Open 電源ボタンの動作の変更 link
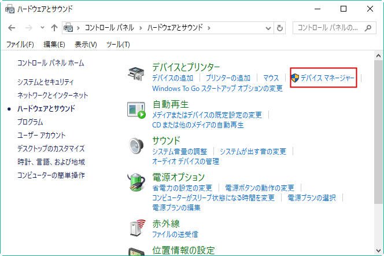This screenshot has width=384, height=256. 260,188
